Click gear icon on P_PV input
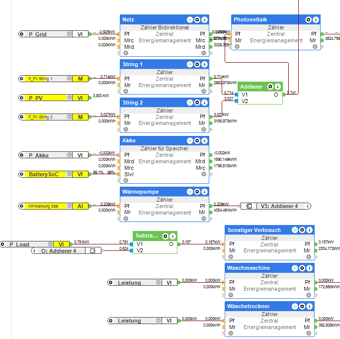The width and height of the screenshot is (340, 339). pyautogui.click(x=21, y=98)
